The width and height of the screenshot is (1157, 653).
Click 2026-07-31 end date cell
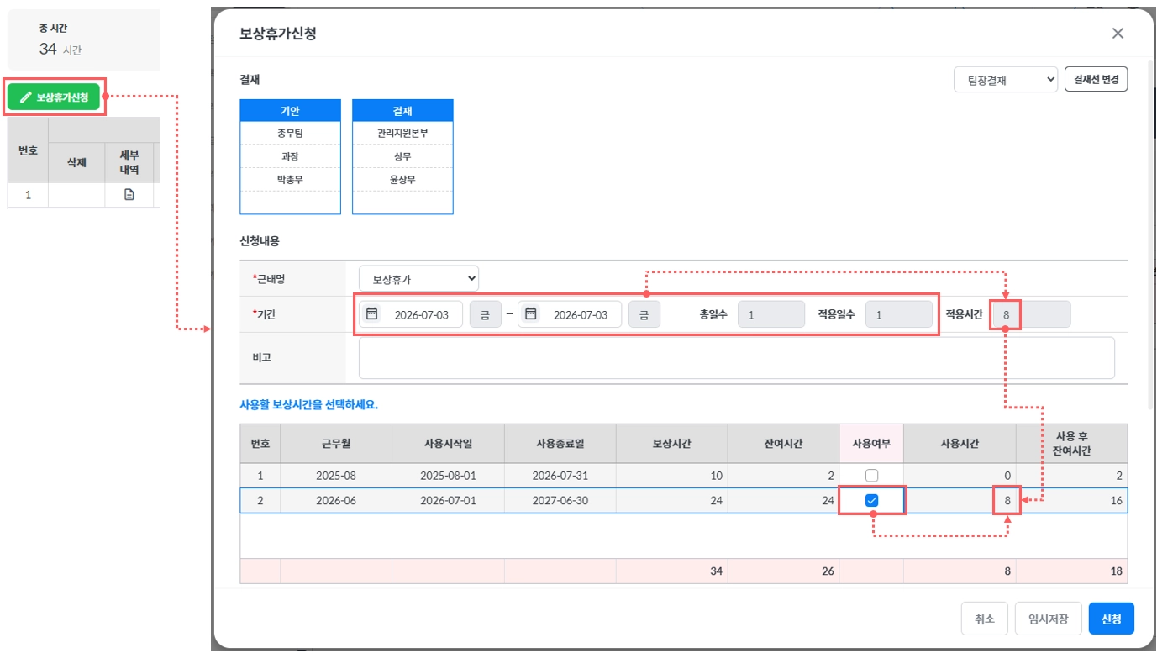[560, 476]
